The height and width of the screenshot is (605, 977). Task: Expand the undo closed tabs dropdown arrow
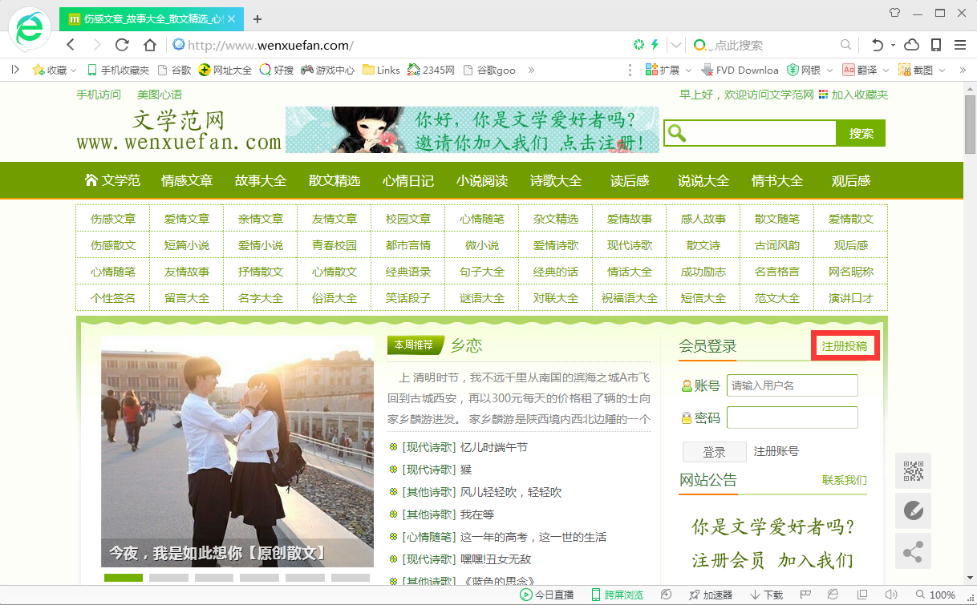point(891,45)
